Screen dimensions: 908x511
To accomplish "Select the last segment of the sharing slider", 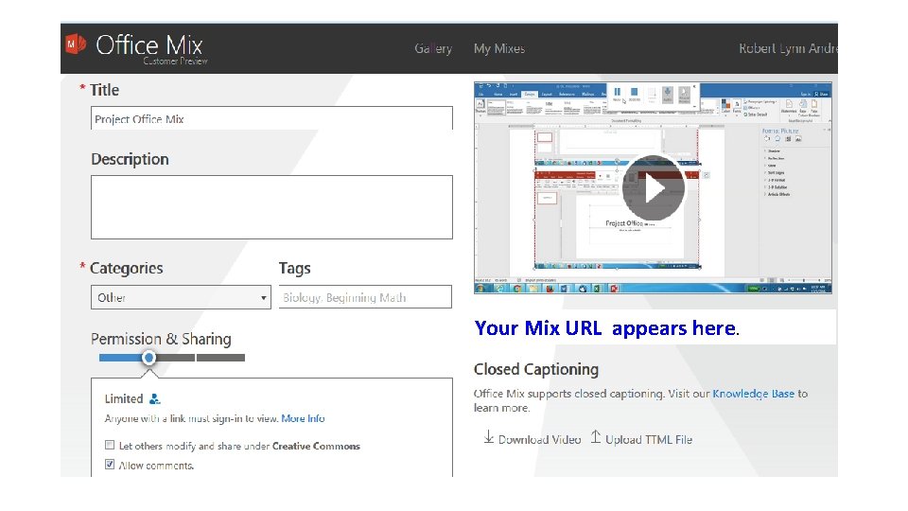I will point(220,358).
